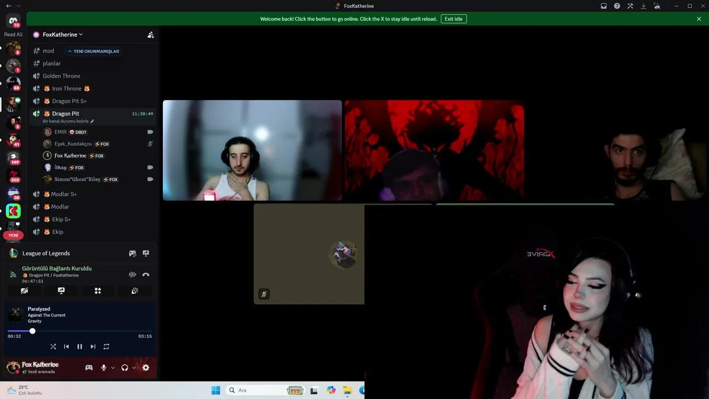The image size is (709, 399).
Task: Select user İlkay in voice list
Action: click(x=60, y=167)
